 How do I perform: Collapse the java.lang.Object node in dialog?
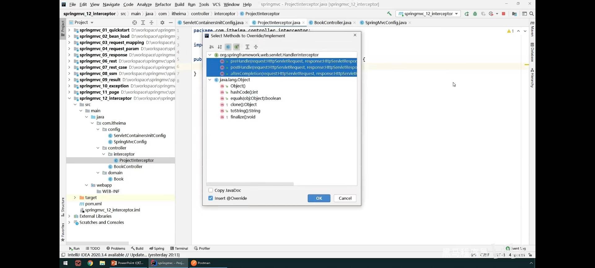click(x=210, y=80)
